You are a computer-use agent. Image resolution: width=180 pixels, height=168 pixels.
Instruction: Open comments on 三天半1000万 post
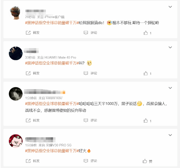pyautogui.click(x=90, y=120)
